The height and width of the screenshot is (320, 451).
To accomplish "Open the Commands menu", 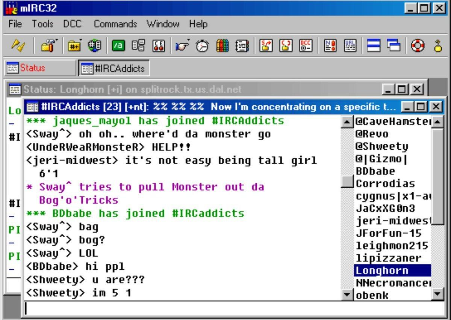I will [115, 24].
